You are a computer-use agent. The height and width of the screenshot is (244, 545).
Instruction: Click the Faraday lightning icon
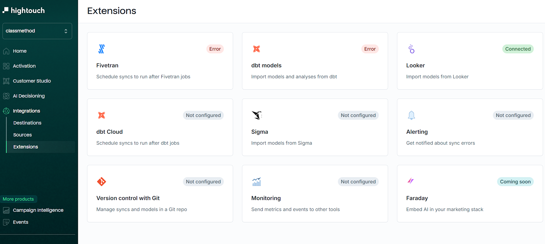[x=411, y=181]
